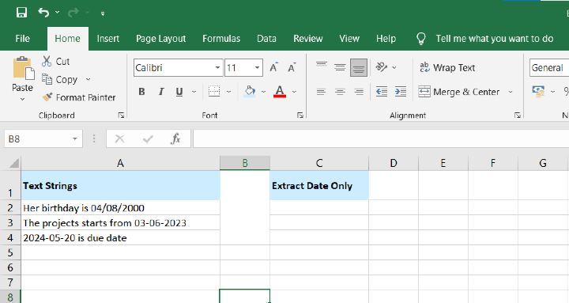Click Tell me what you want to do
Viewport: 569px width, 303px height.
point(494,39)
